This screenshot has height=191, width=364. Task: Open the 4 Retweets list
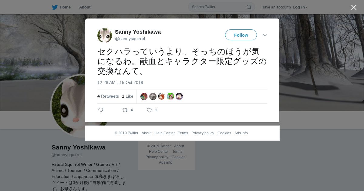coord(108,96)
